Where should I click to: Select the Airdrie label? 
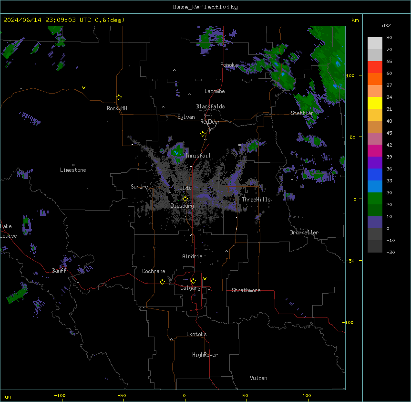coord(192,256)
